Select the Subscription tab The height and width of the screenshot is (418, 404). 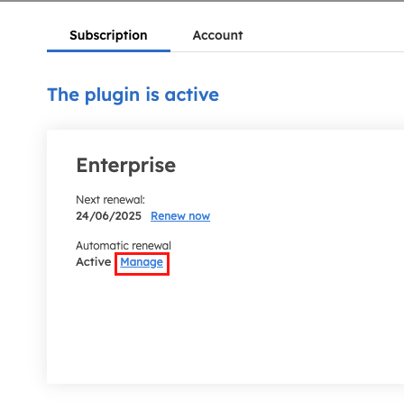tap(108, 35)
